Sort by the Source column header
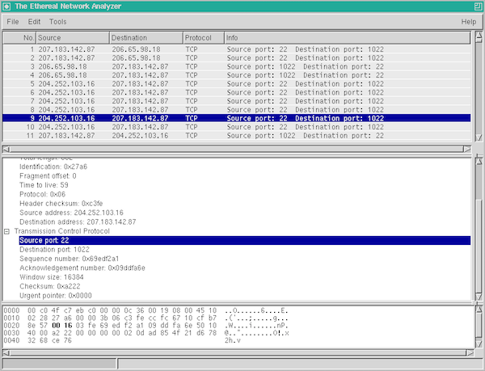 (x=73, y=38)
